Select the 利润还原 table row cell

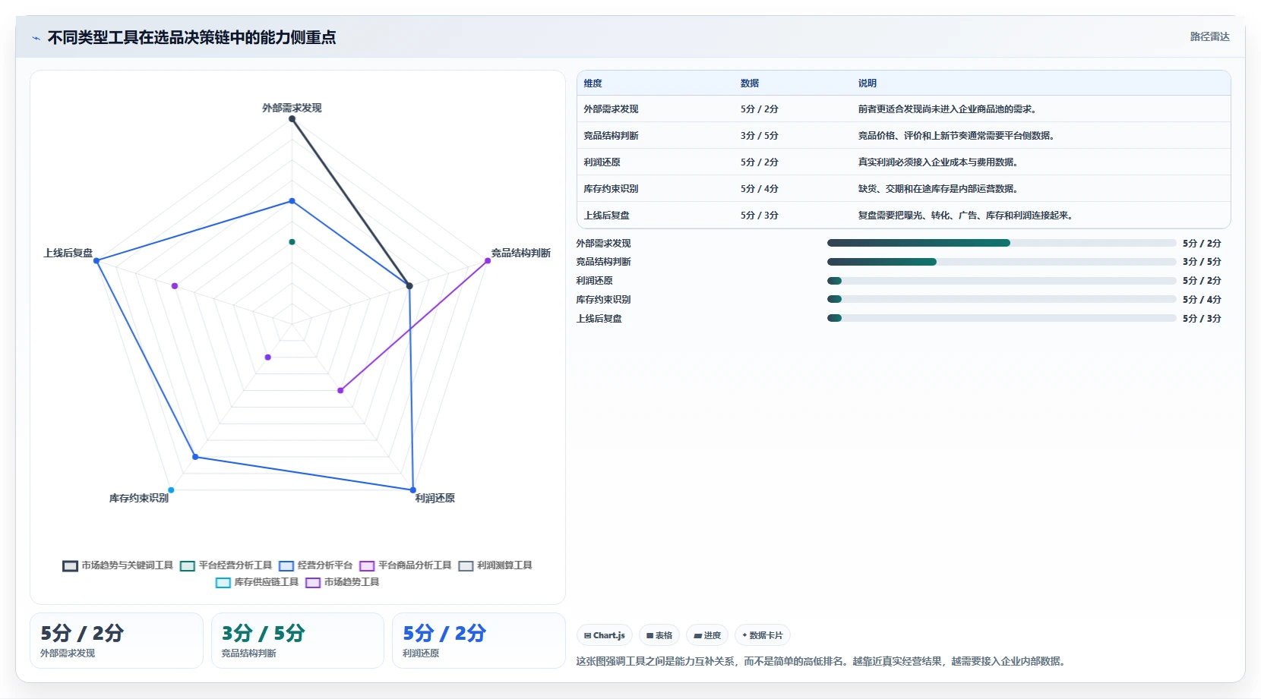coord(602,162)
